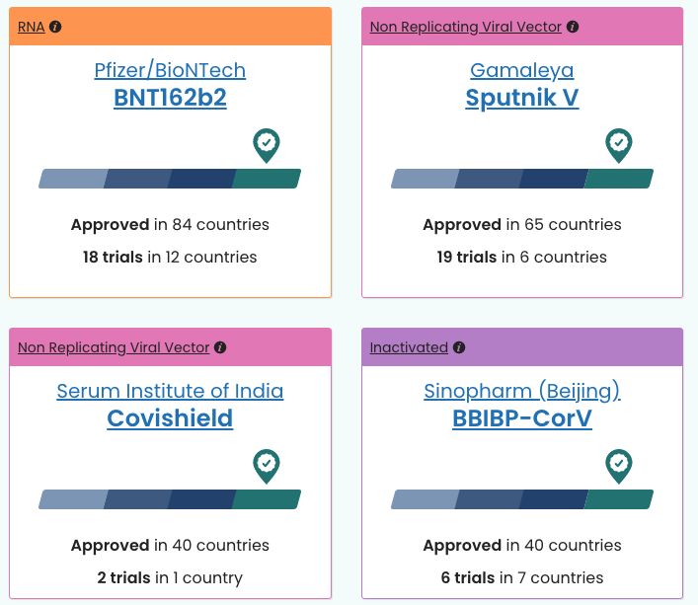The height and width of the screenshot is (605, 698).
Task: Open the BBIBP-CorV vaccine link
Action: [x=522, y=418]
